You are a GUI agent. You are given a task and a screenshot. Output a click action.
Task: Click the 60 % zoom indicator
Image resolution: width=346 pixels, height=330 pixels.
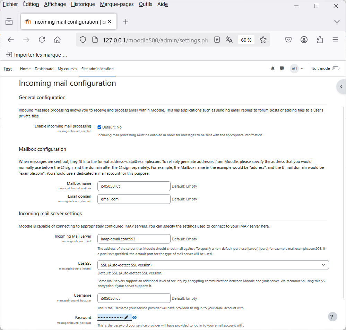point(246,40)
